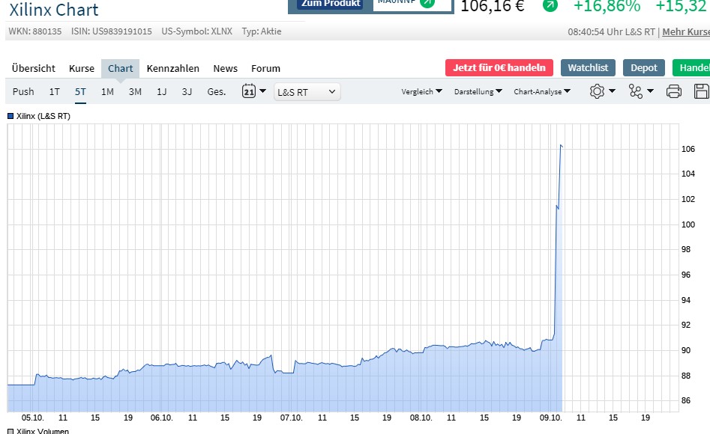
Task: Expand arrow next to share icon
Action: tap(651, 91)
